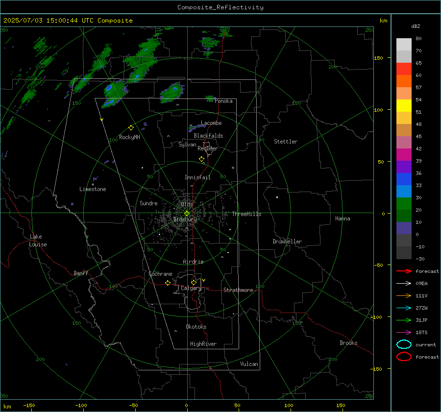441x412 pixels.
Task: Click the red forecast ellipse icon
Action: [x=404, y=357]
